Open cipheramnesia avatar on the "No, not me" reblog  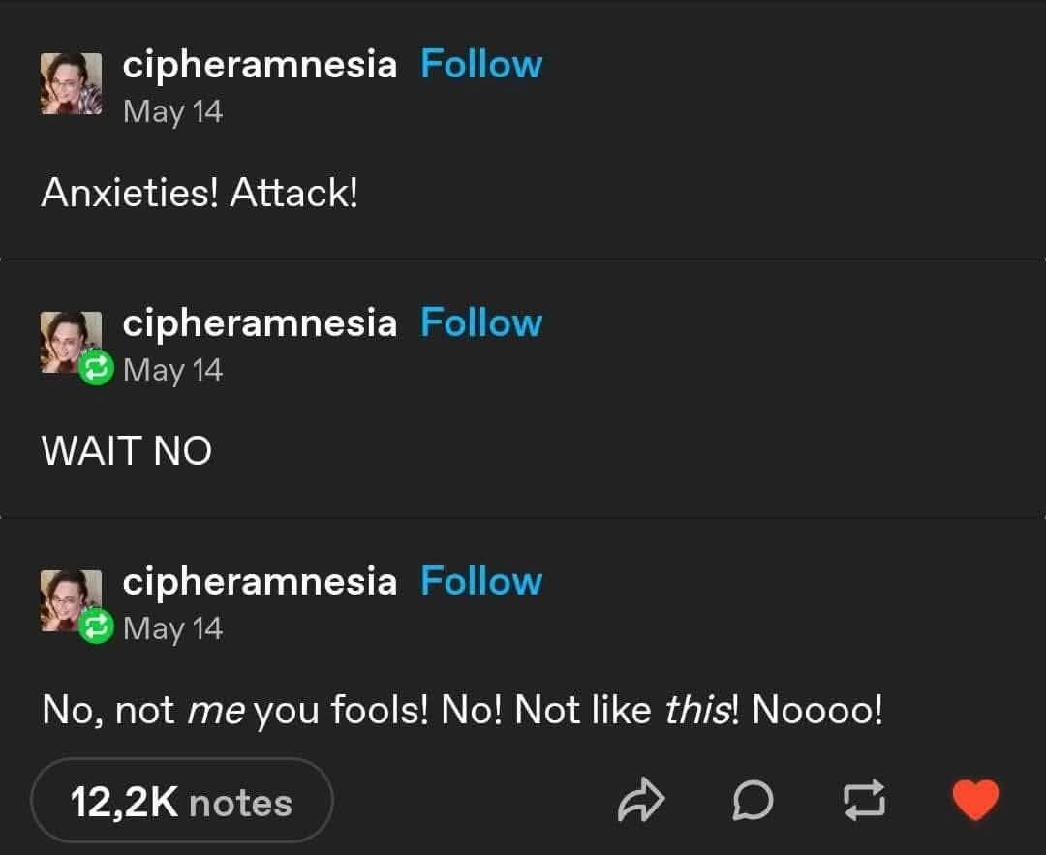pyautogui.click(x=72, y=600)
